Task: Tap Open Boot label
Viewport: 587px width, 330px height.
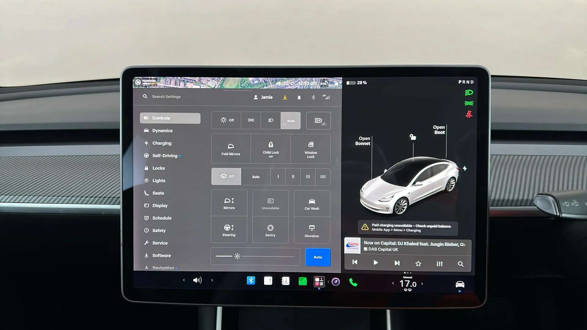Action: 439,130
